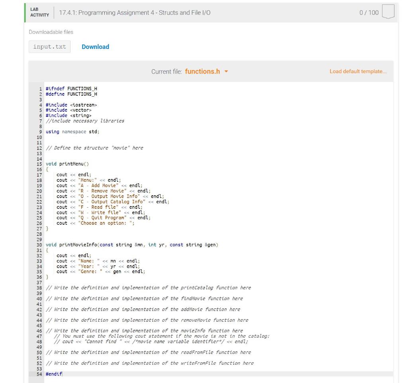Click the void printMenu() declaration

point(67,164)
